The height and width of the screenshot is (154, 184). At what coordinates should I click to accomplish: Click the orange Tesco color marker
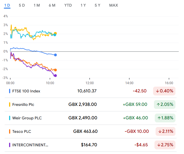[10, 131]
